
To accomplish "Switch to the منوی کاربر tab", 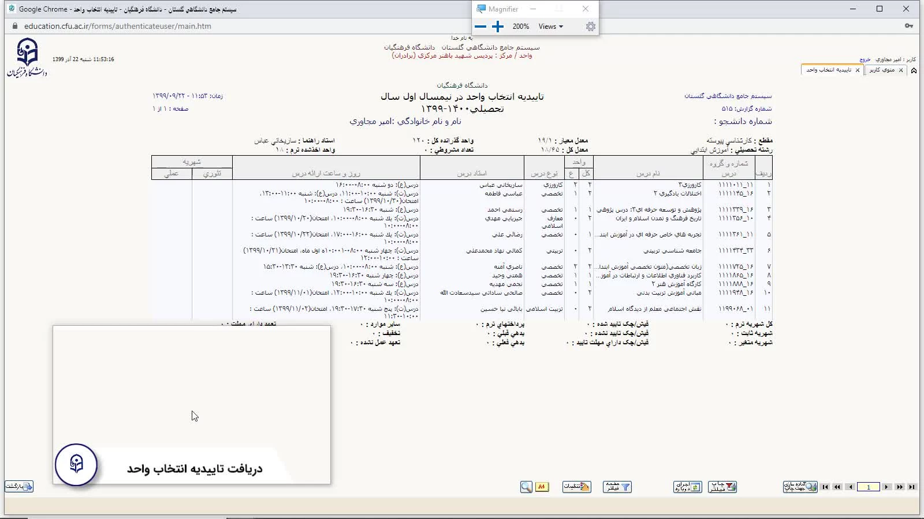I will 882,70.
